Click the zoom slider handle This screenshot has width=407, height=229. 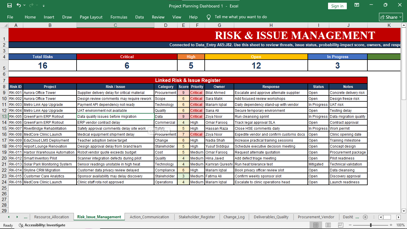(371, 225)
